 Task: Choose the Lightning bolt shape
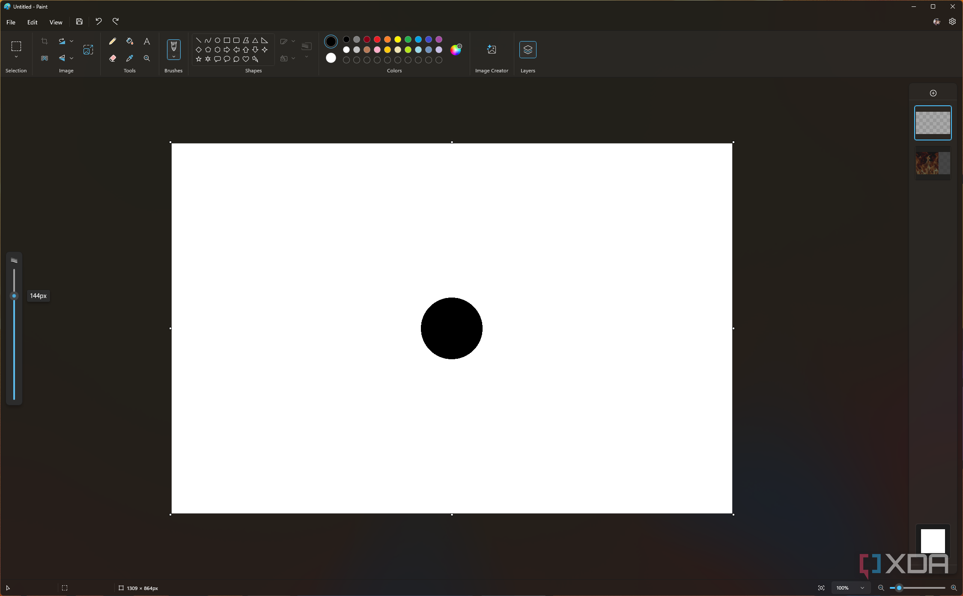coord(255,59)
